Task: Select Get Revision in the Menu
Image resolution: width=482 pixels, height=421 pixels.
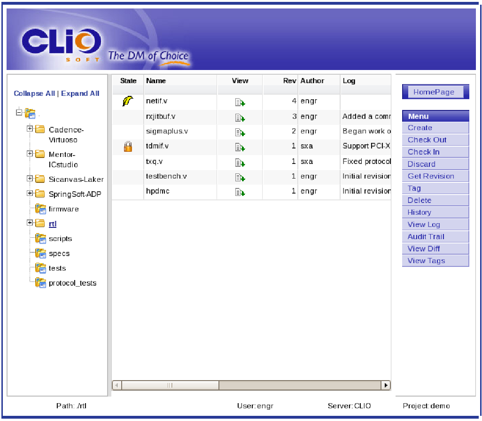Action: pos(435,176)
